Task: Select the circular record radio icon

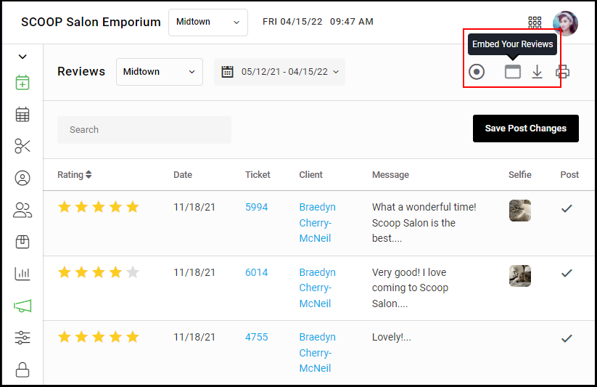Action: [477, 72]
